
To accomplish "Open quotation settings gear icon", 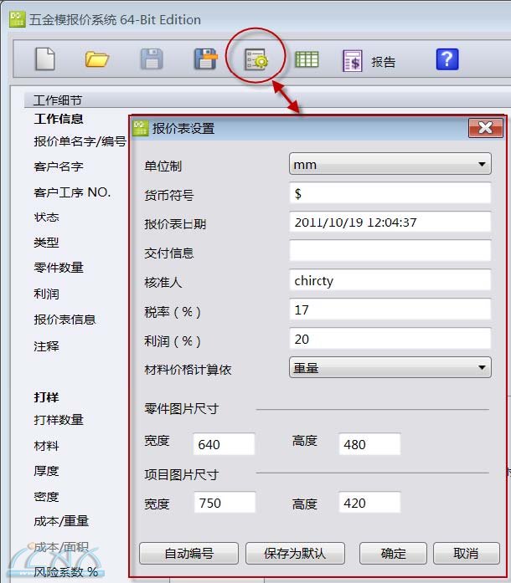I will click(256, 59).
